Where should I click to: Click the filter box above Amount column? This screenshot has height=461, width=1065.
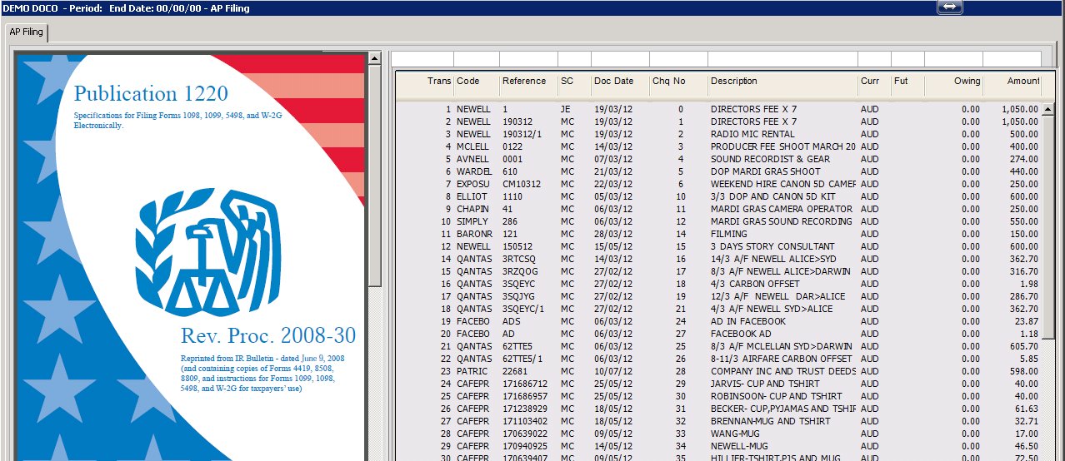[1012, 59]
